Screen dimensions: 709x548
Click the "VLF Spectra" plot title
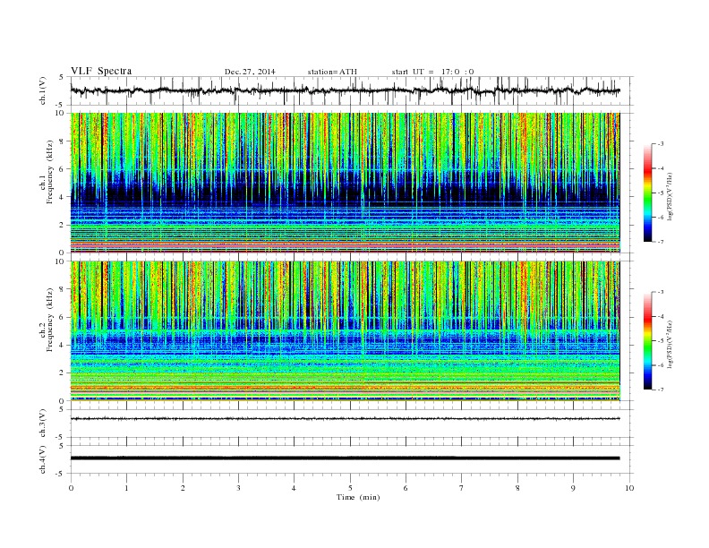point(101,71)
